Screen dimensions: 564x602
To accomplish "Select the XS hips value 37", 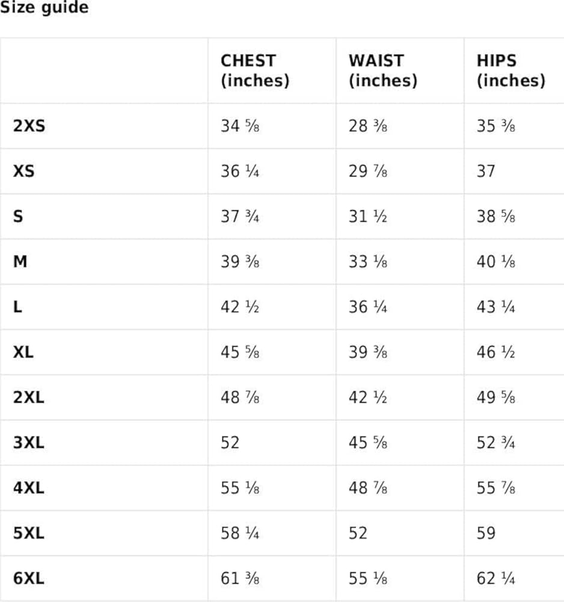I will pyautogui.click(x=486, y=172).
